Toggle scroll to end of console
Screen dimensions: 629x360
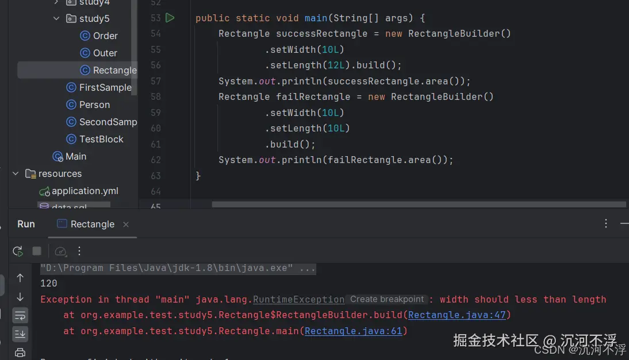pos(20,334)
